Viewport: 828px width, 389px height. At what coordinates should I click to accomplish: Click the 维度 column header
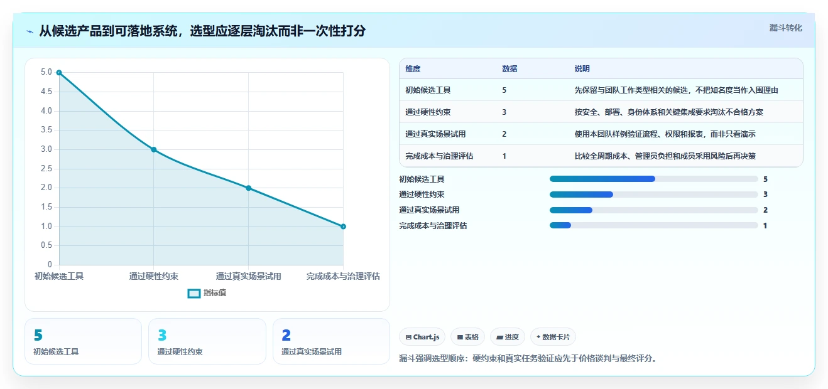click(x=413, y=69)
